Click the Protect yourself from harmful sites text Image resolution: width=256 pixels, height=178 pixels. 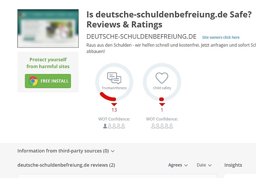(48, 63)
